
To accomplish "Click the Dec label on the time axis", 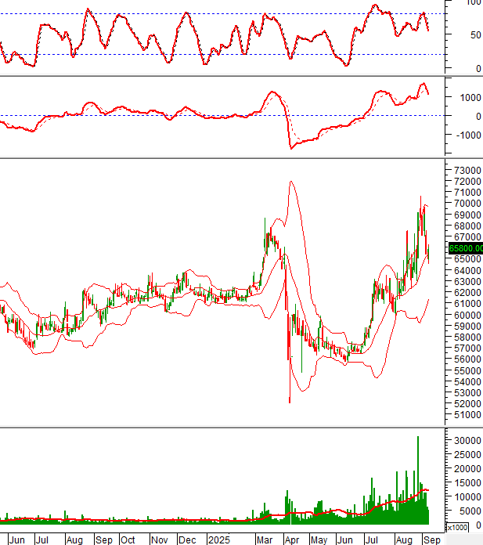I will point(187,540).
